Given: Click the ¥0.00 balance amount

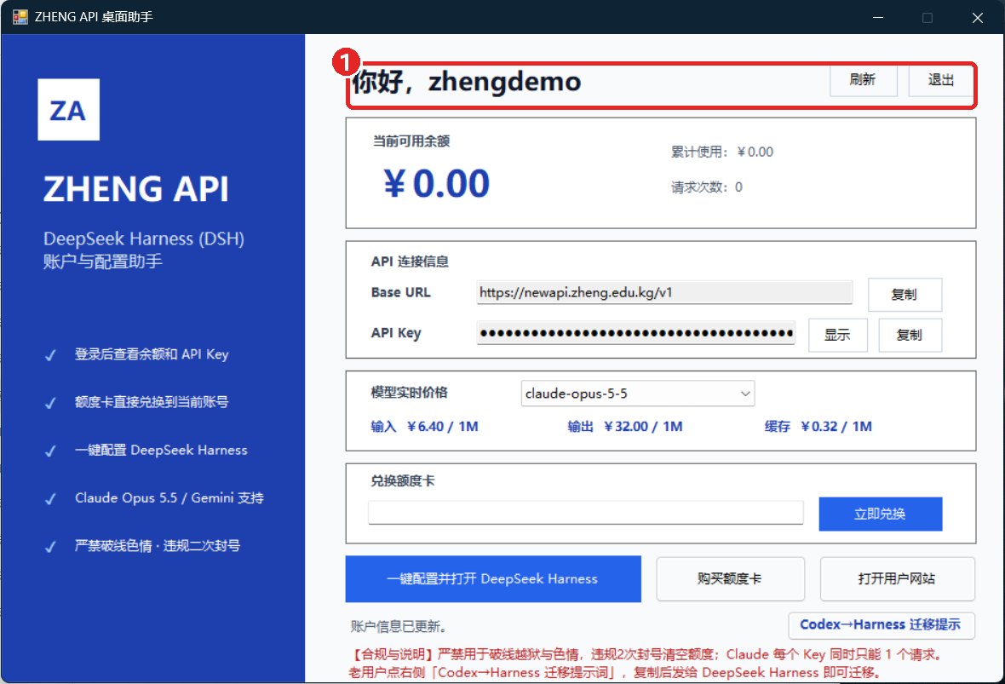Looking at the screenshot, I should (436, 183).
